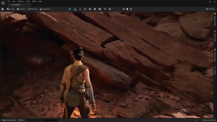Open the Cmd console type dropdown
This screenshot has width=217, height=122.
pyautogui.click(x=21, y=120)
